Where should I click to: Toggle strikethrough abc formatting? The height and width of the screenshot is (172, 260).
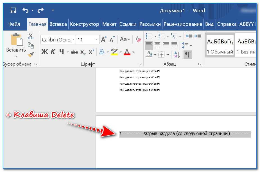[74, 52]
